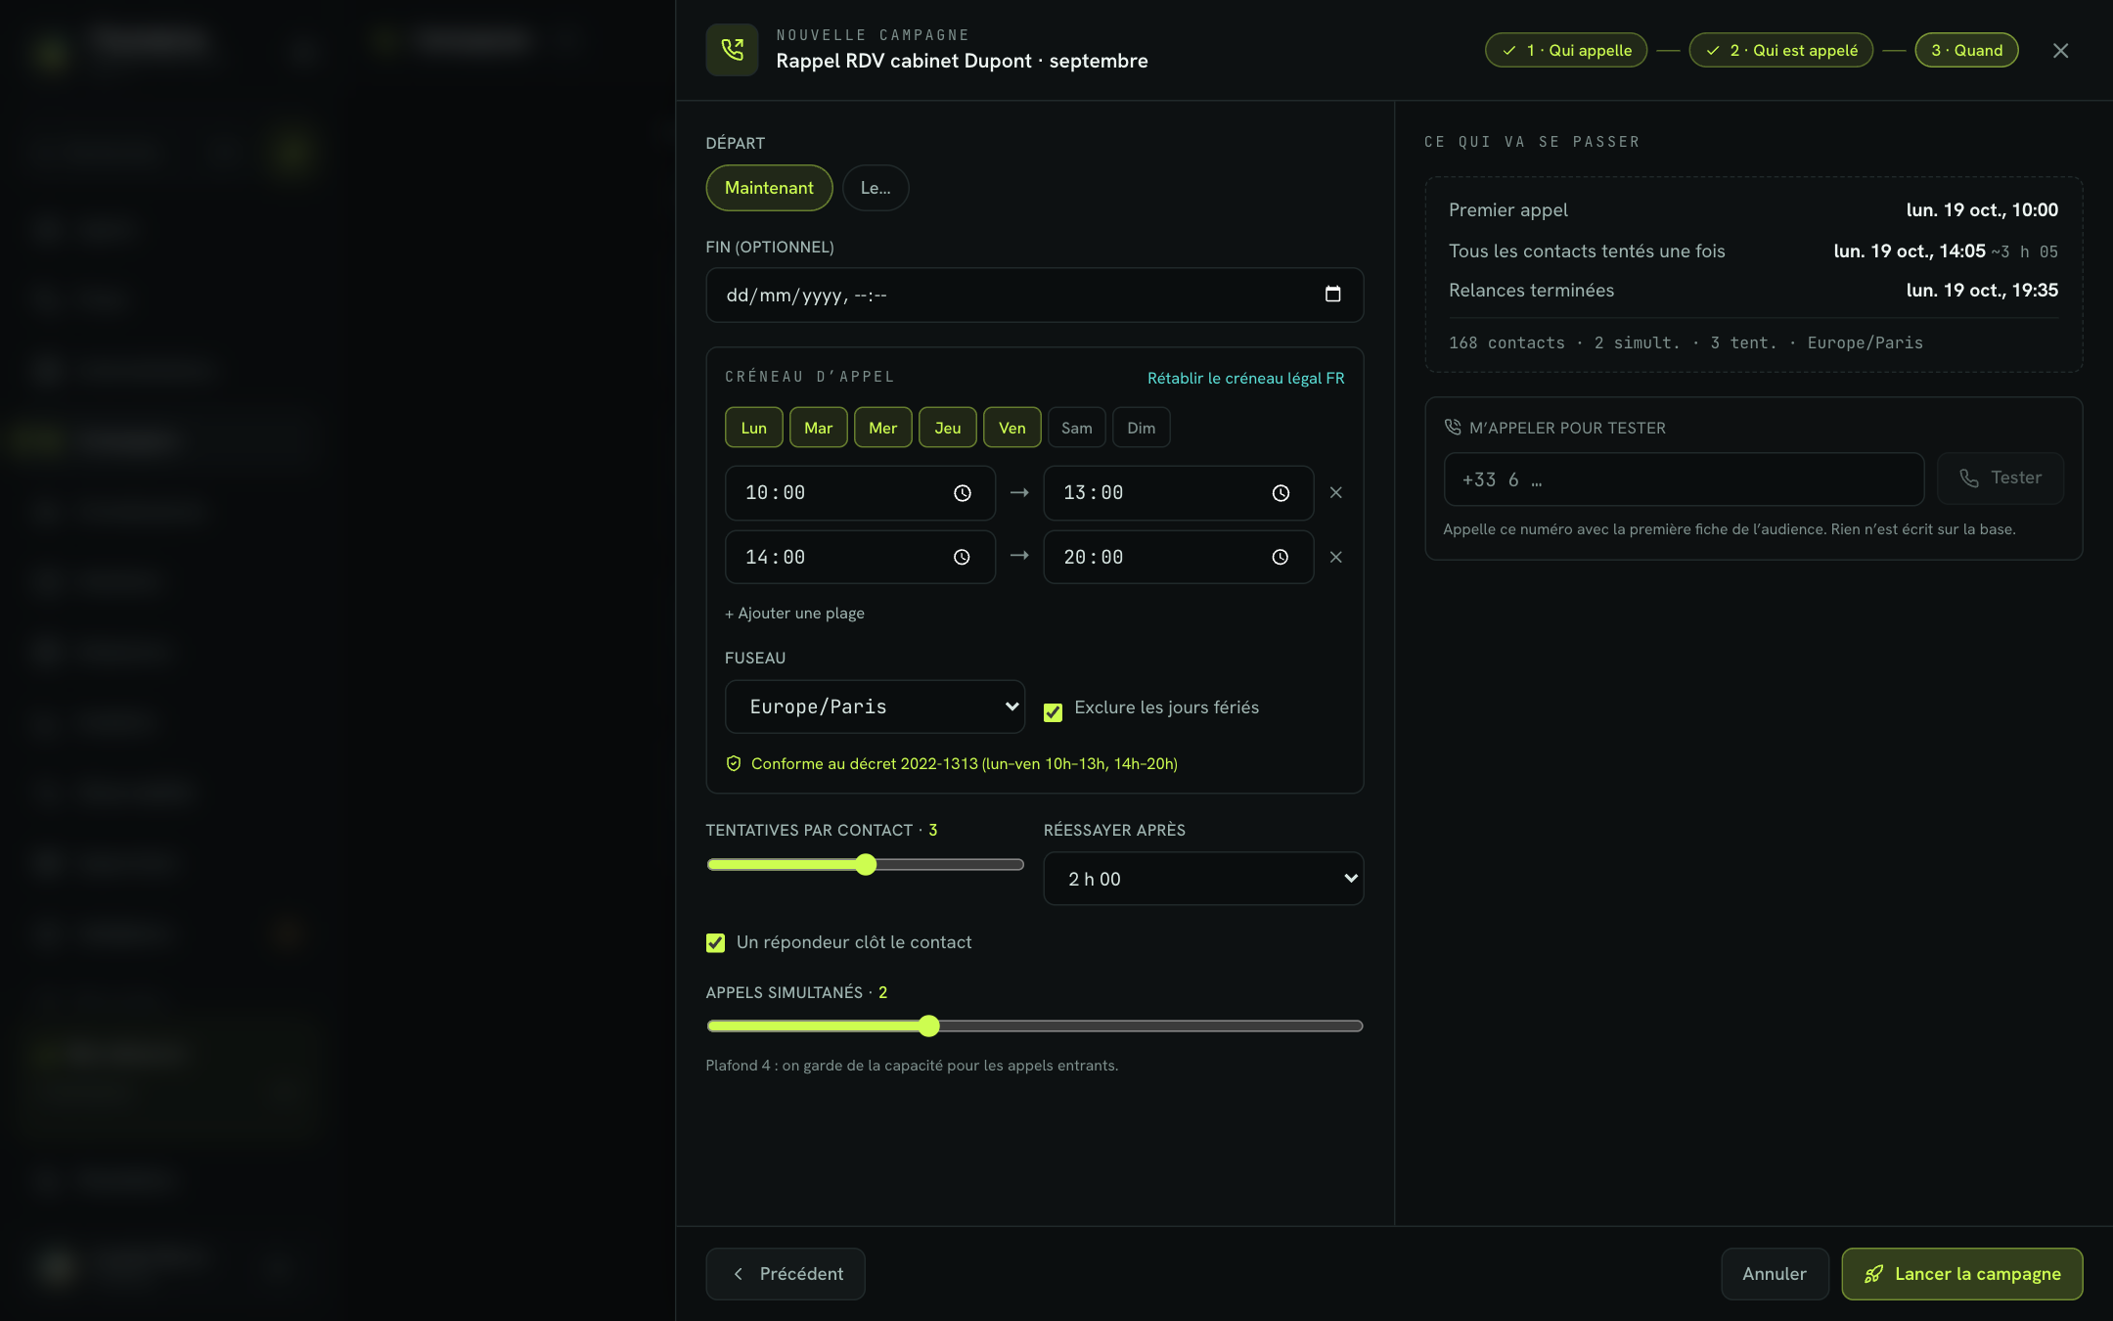Enable Dim day in call window
This screenshot has width=2113, height=1321.
(x=1141, y=428)
